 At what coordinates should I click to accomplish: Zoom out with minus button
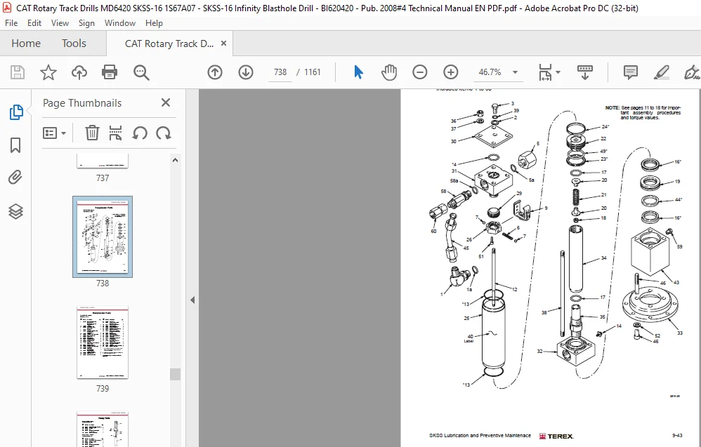(420, 72)
